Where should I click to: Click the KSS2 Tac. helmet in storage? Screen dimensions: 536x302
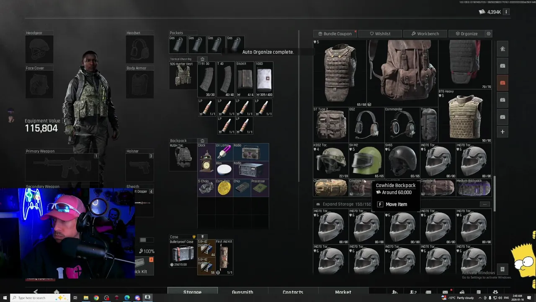point(331,161)
